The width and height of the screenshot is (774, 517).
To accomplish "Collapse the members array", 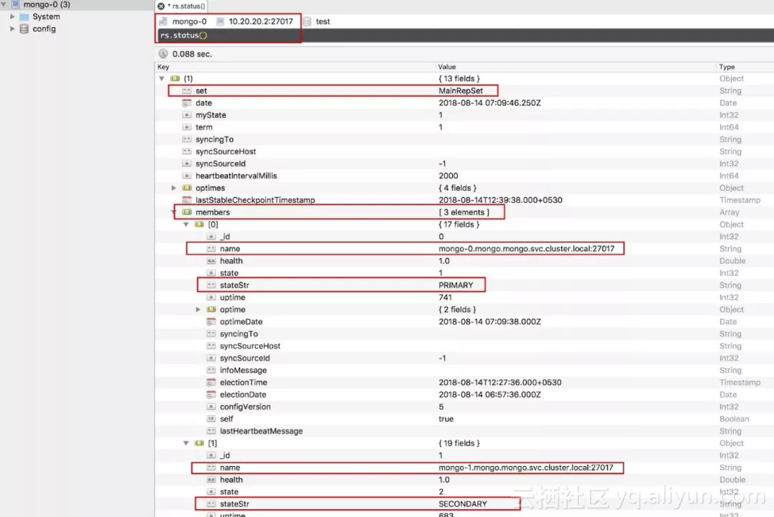I will click(173, 212).
